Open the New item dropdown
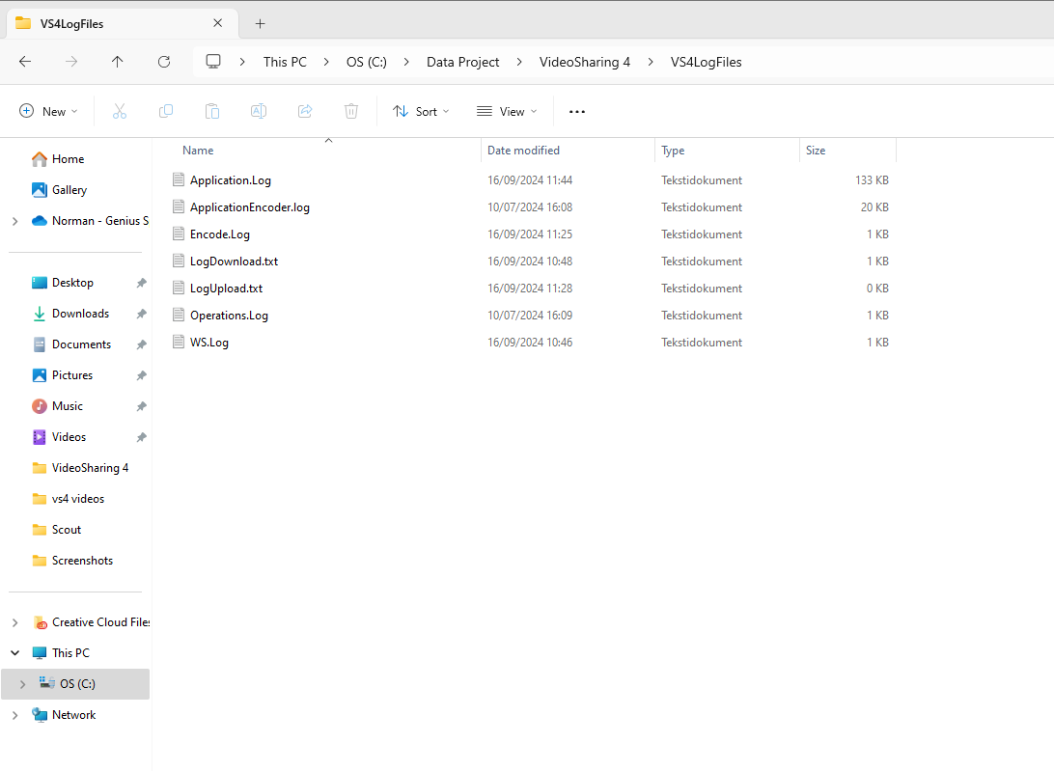 pos(48,112)
